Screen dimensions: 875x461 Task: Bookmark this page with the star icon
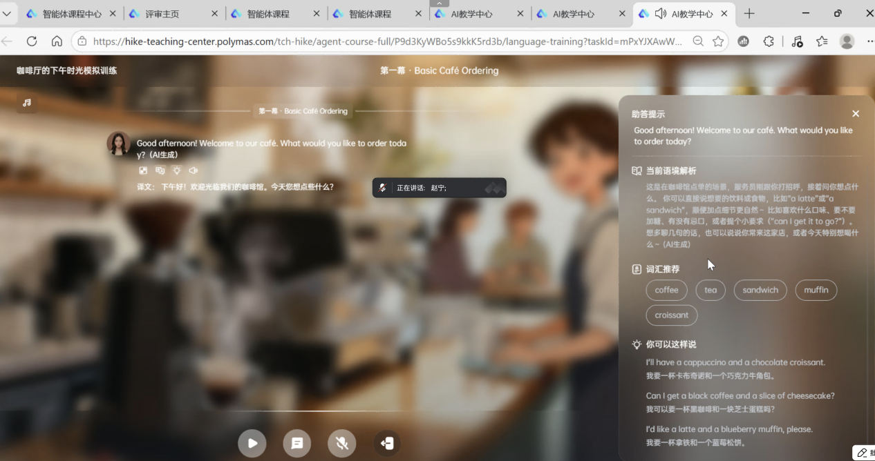[718, 41]
